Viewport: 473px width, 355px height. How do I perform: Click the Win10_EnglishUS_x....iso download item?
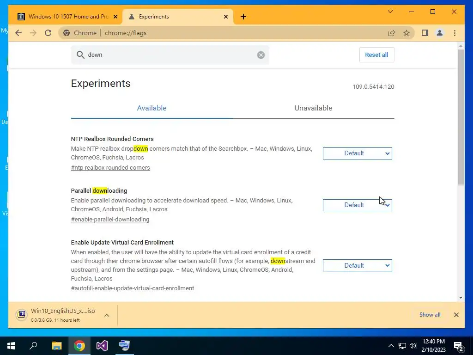click(63, 315)
